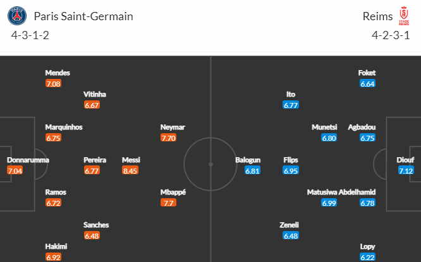Select Messi's 8.45 rating badge
421x262 pixels.
tap(130, 170)
